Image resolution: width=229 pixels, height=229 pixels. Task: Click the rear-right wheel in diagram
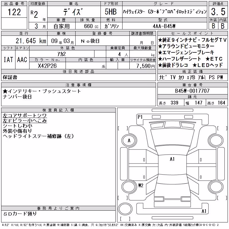(x=216, y=187)
